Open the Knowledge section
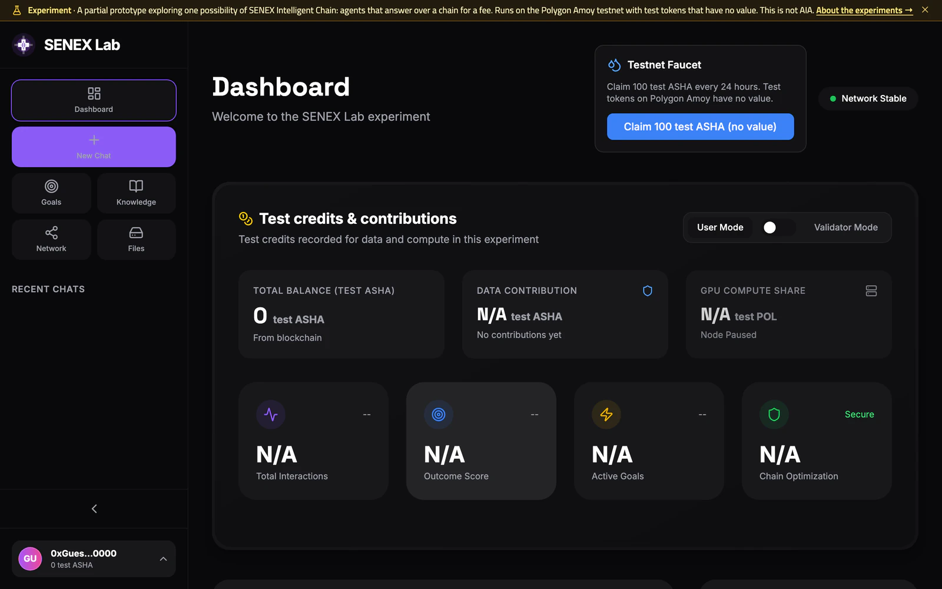The height and width of the screenshot is (589, 942). 136,193
